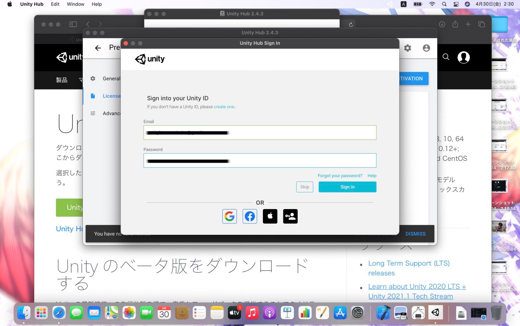This screenshot has height=326, width=520.
Task: Open Trash in the Dock
Action: (x=496, y=312)
